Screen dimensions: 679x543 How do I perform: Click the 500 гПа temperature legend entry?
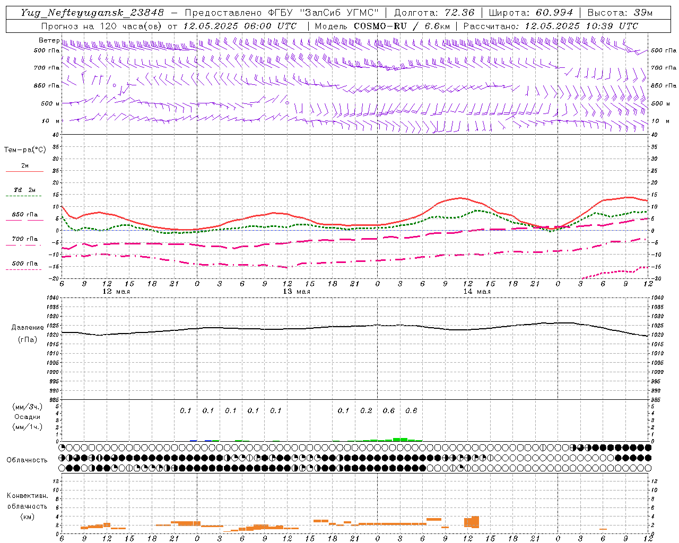point(25,264)
